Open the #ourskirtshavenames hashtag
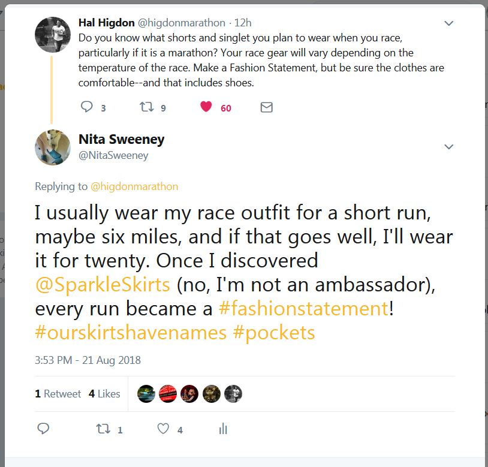 pyautogui.click(x=131, y=333)
